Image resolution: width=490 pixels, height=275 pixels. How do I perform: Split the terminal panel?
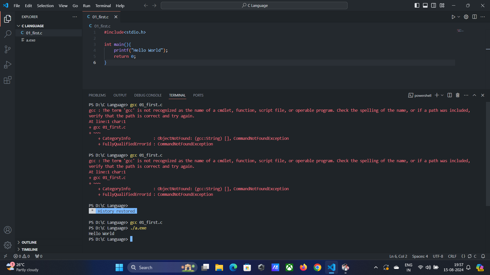point(450,95)
